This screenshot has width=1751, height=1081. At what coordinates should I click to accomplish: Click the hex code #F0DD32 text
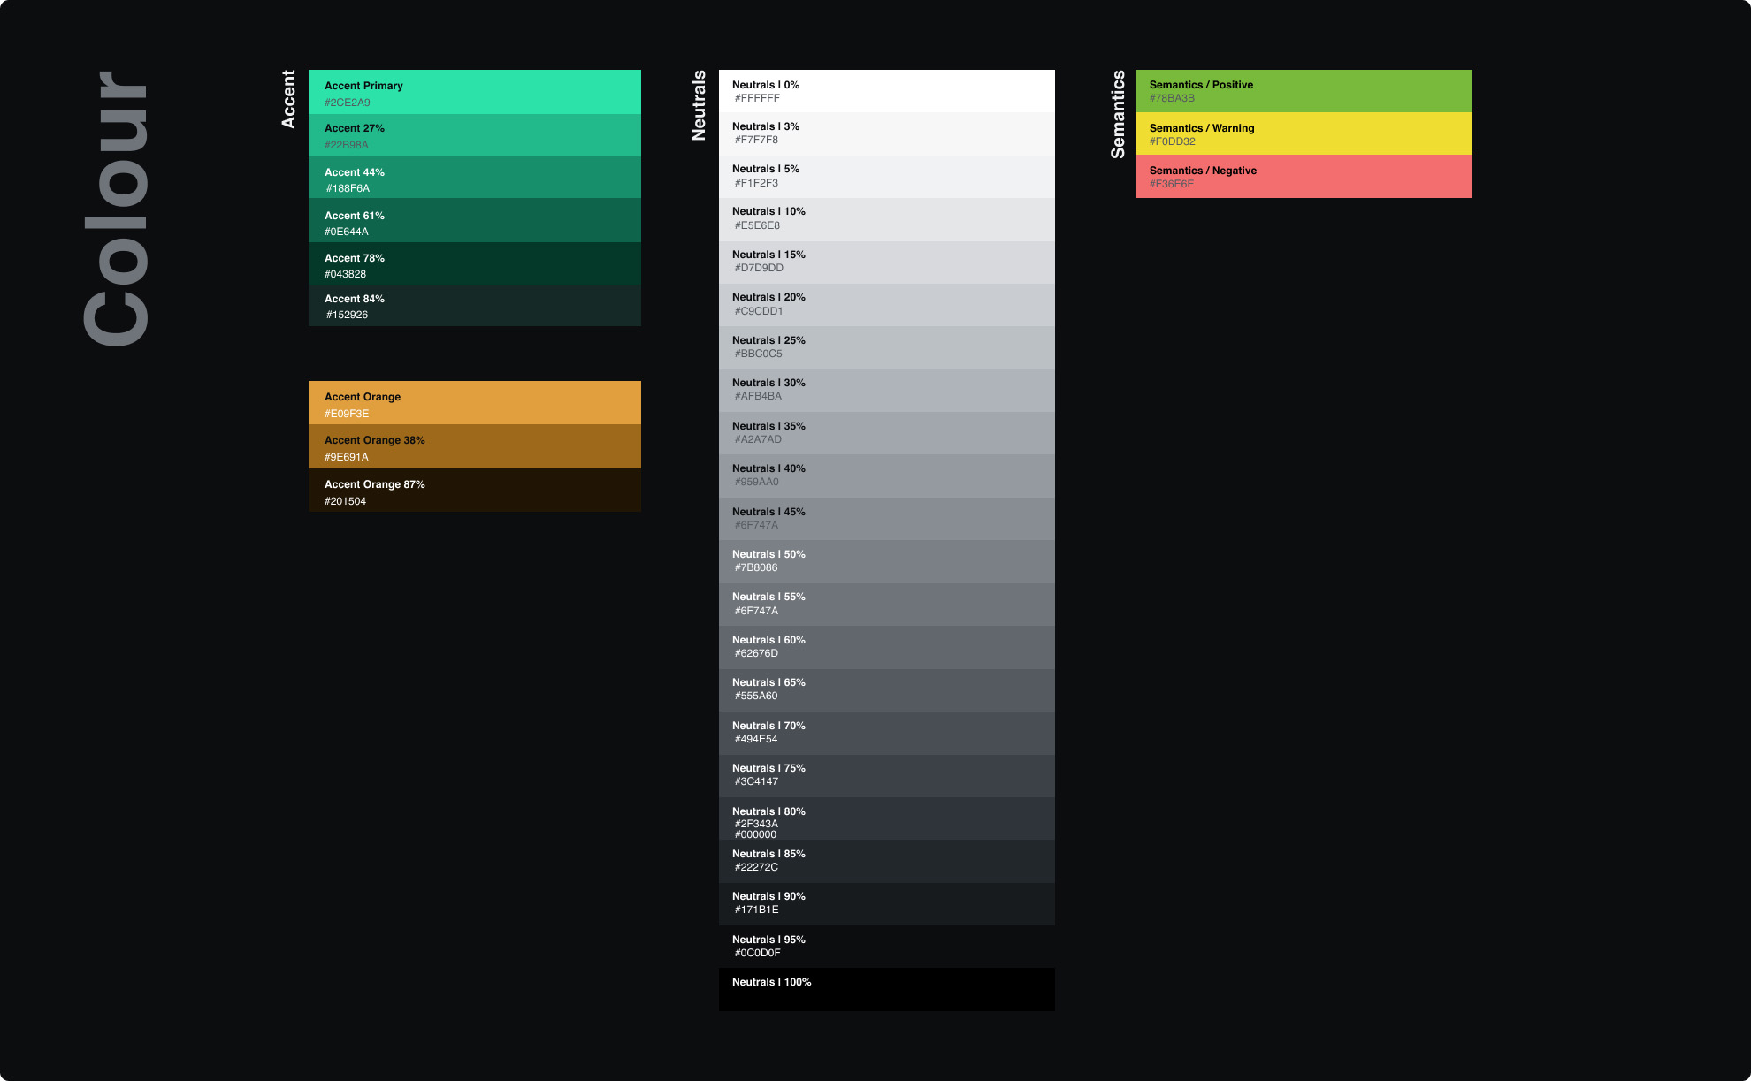(1173, 141)
